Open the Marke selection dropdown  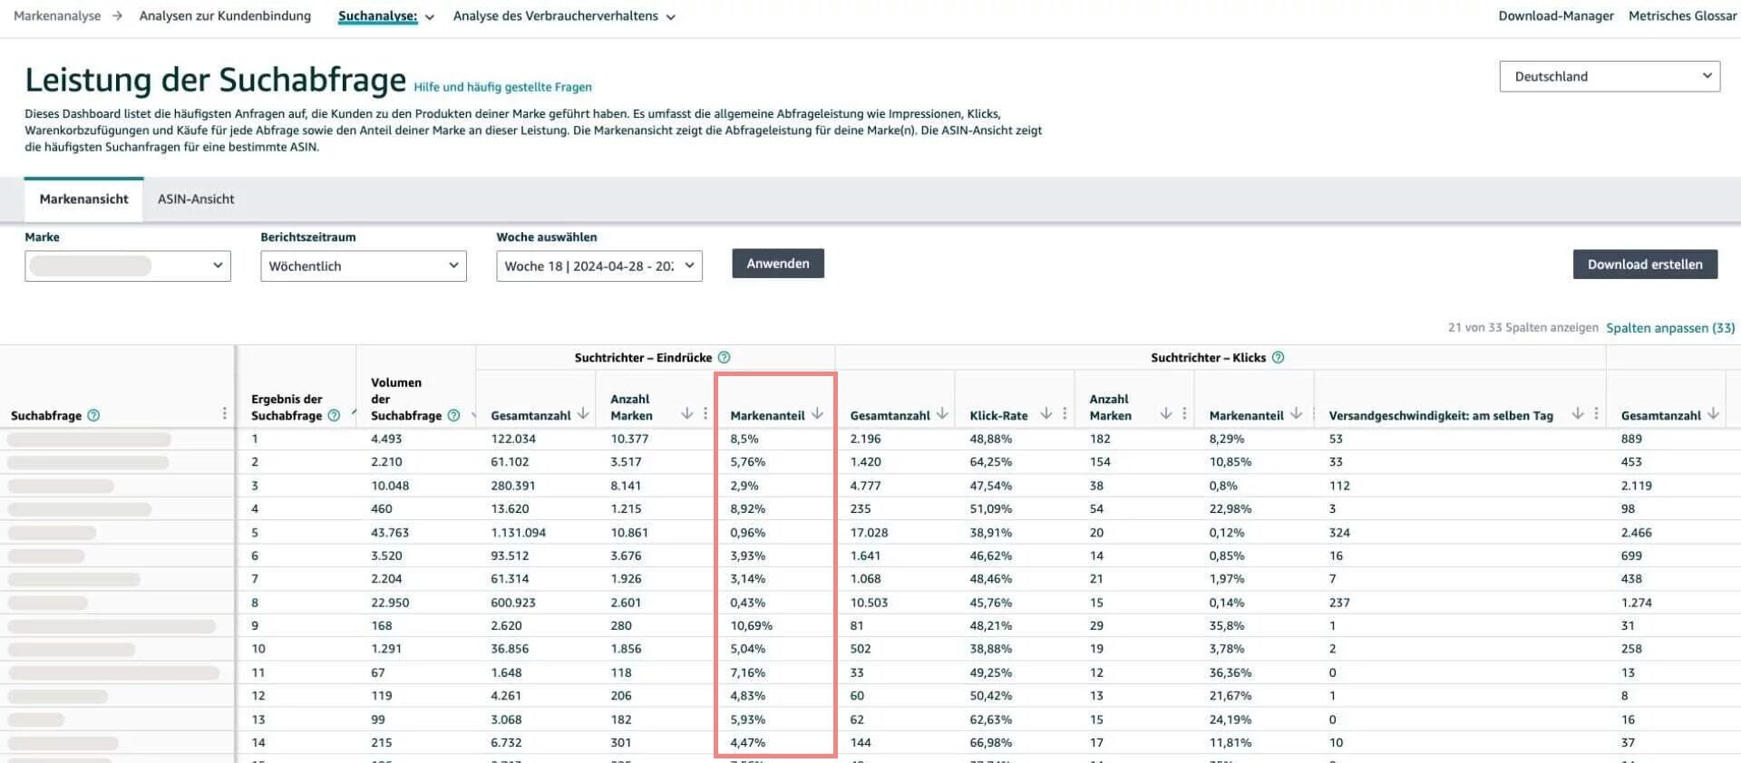(x=128, y=266)
